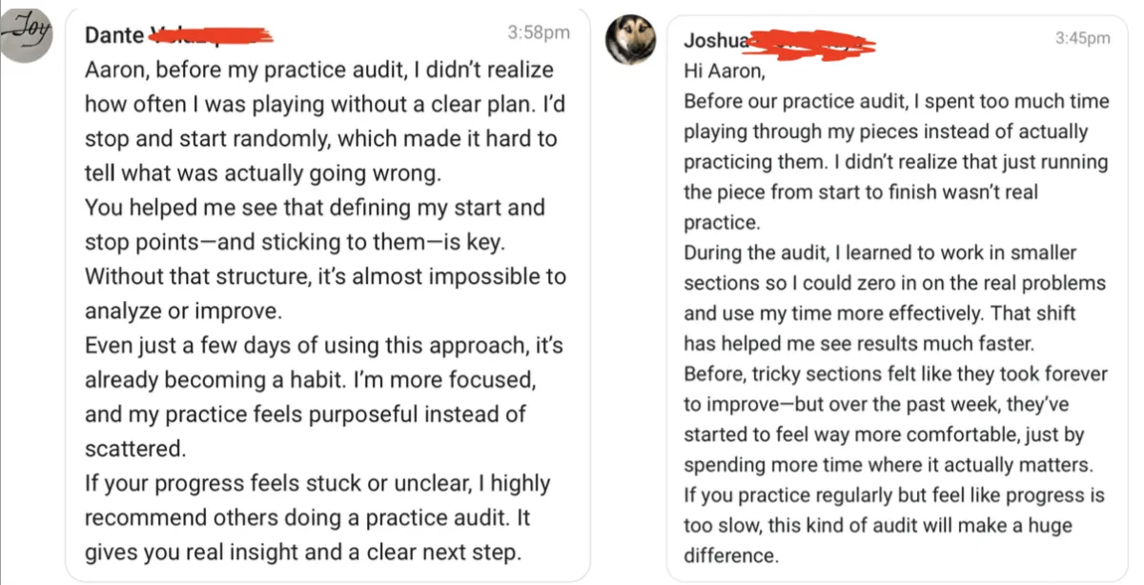This screenshot has height=585, width=1144.
Task: Select the sender name Dante
Action: (x=114, y=35)
